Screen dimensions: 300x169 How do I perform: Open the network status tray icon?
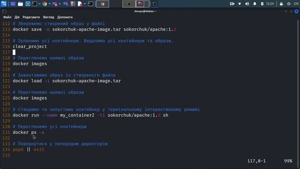click(240, 4)
